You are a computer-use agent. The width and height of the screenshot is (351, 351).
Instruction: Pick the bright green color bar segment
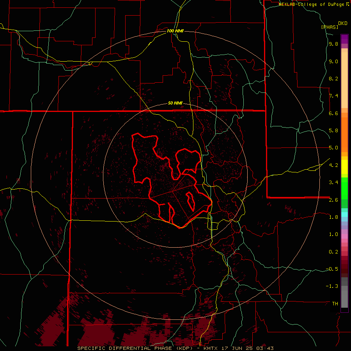(x=344, y=188)
